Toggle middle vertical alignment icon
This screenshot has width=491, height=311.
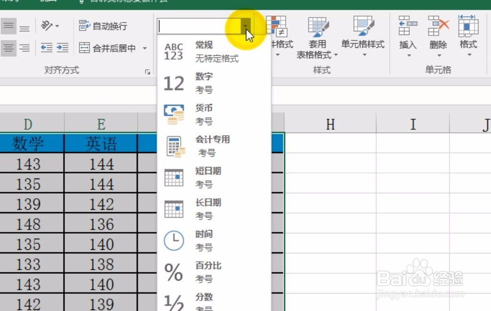[x=8, y=26]
